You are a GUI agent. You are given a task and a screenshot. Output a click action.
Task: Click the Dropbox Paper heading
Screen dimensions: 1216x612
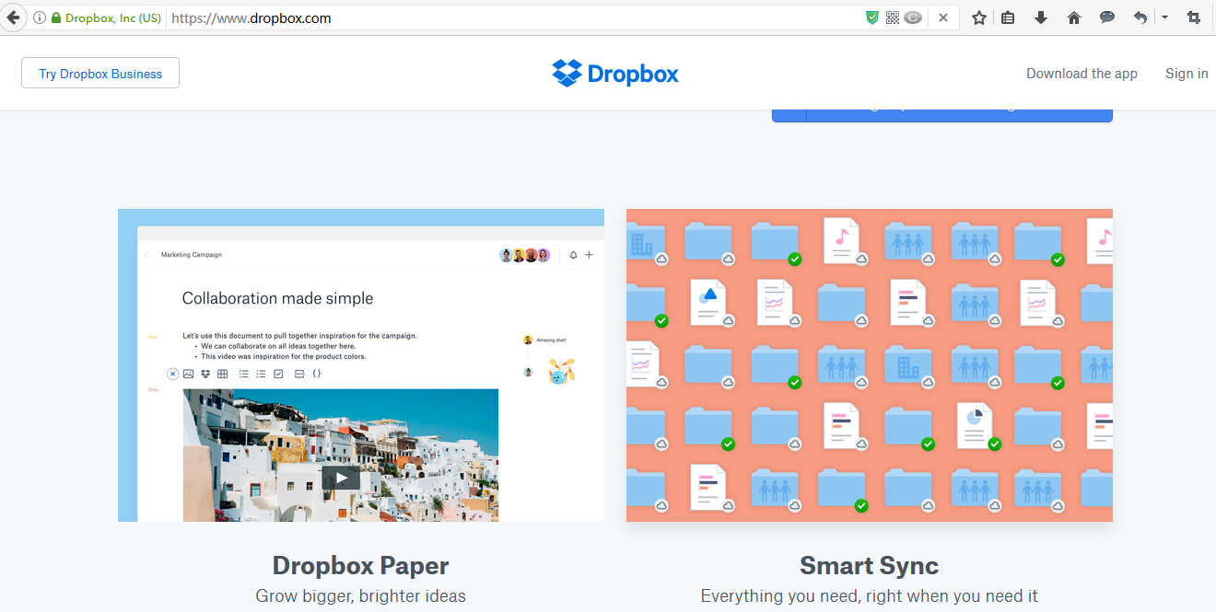(x=361, y=565)
